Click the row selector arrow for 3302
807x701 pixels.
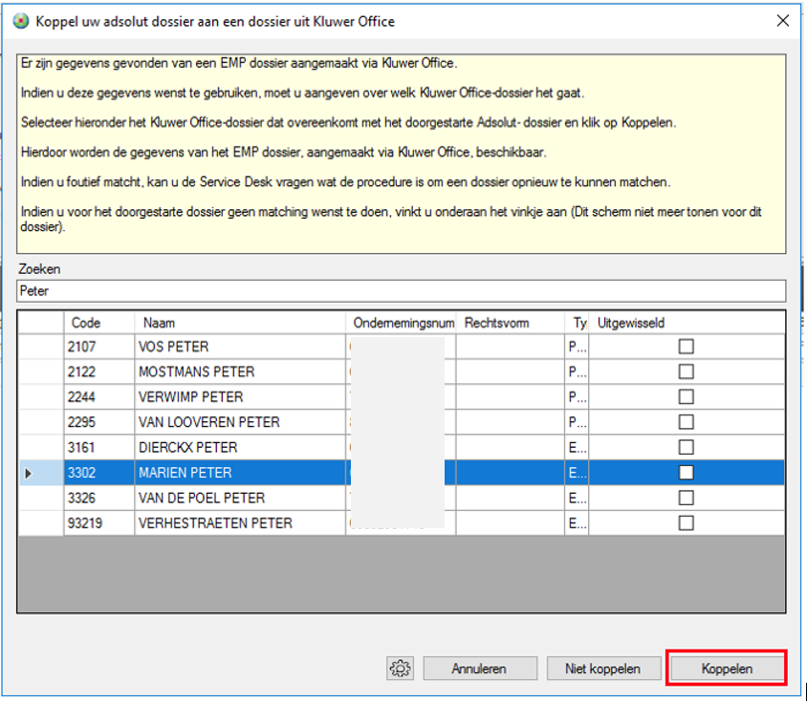pyautogui.click(x=29, y=473)
